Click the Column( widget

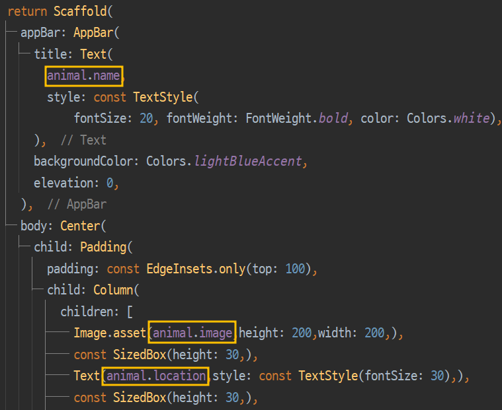coord(116,290)
